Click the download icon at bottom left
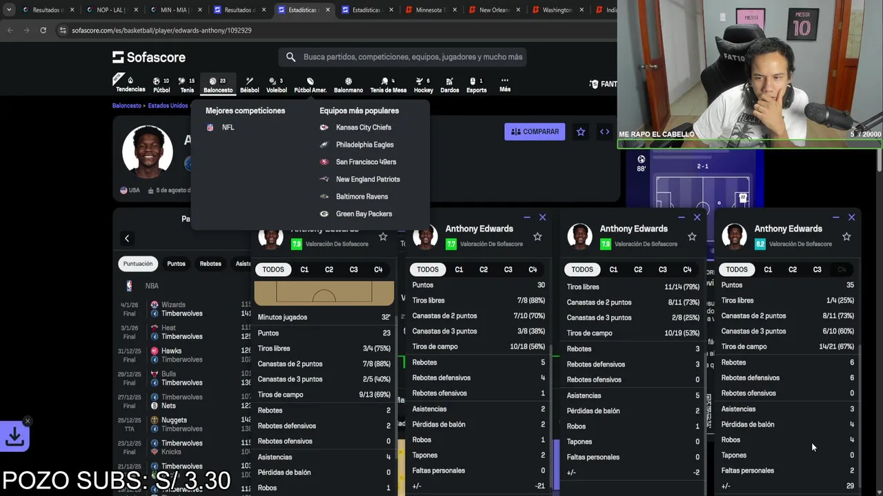The image size is (883, 496). pos(14,436)
